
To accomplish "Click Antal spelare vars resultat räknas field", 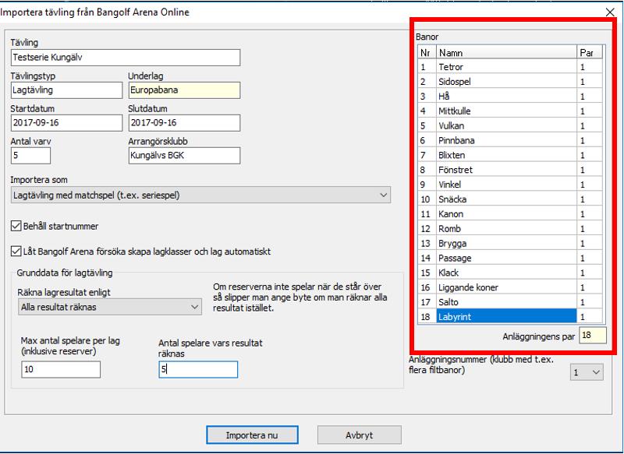I will 198,369.
